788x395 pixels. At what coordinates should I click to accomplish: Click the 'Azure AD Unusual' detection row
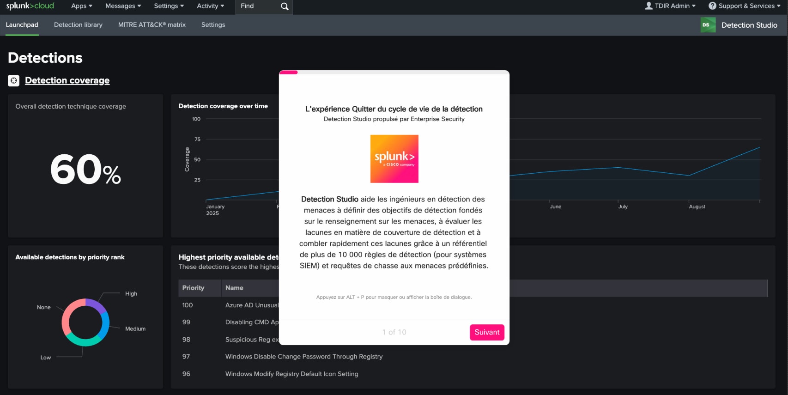[252, 305]
